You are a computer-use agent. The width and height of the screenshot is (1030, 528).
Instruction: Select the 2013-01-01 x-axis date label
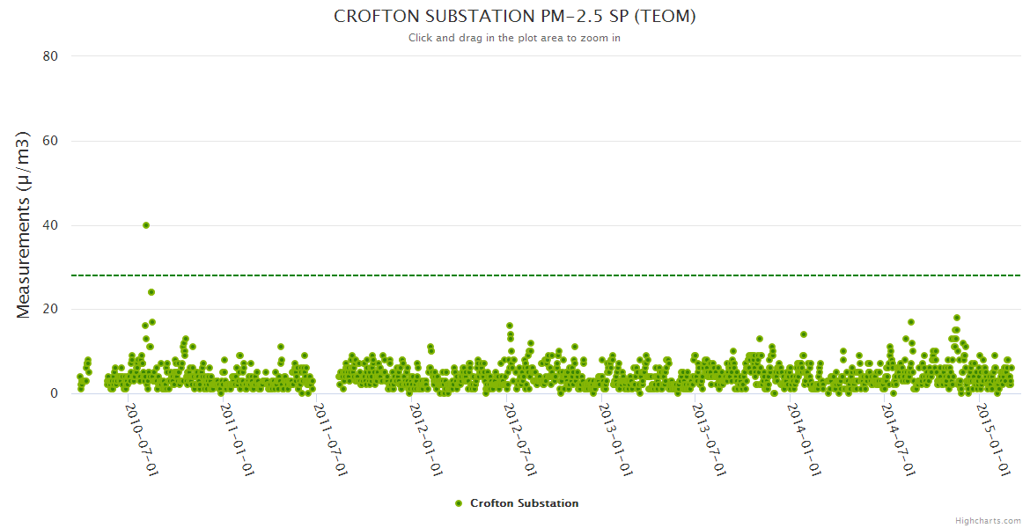(x=615, y=440)
